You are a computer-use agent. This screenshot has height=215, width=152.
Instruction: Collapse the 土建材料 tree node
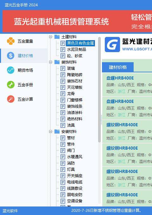(x=50, y=37)
